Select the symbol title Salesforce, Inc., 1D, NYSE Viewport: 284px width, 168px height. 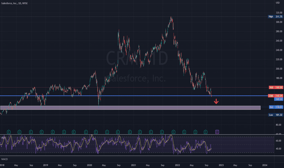coord(15,3)
